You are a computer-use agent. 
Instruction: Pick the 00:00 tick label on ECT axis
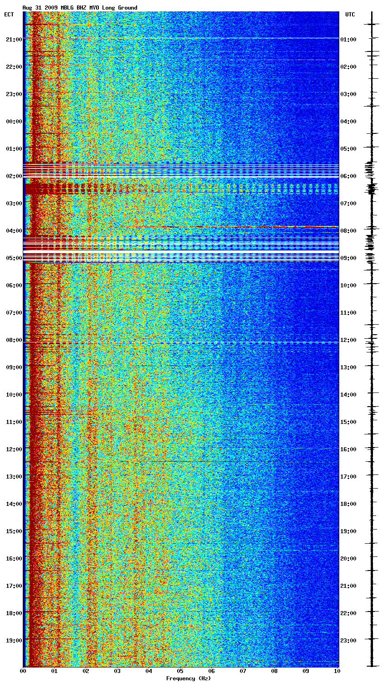pyautogui.click(x=14, y=122)
